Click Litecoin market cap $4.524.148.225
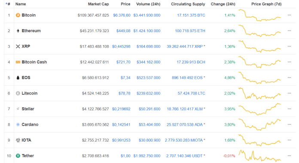The image size is (299, 163). point(95,94)
